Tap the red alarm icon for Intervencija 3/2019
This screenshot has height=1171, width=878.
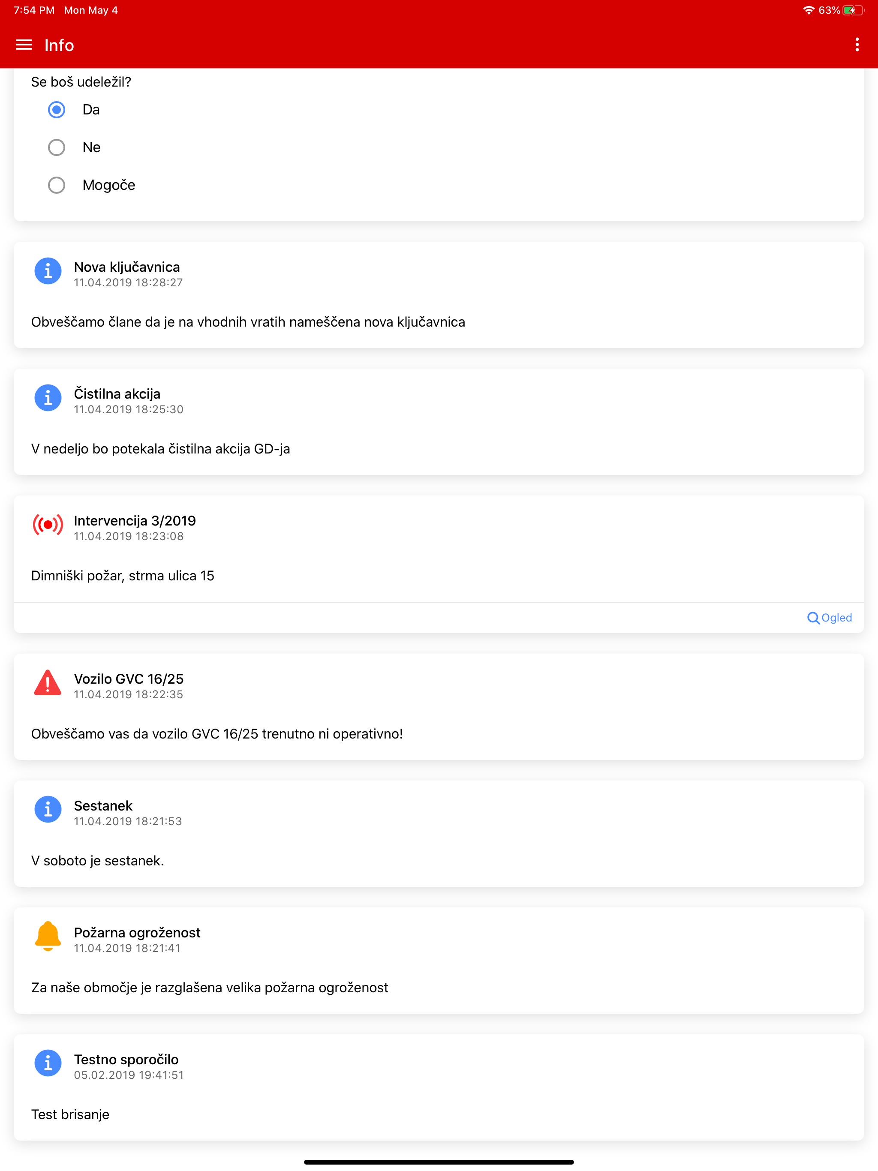click(x=48, y=525)
